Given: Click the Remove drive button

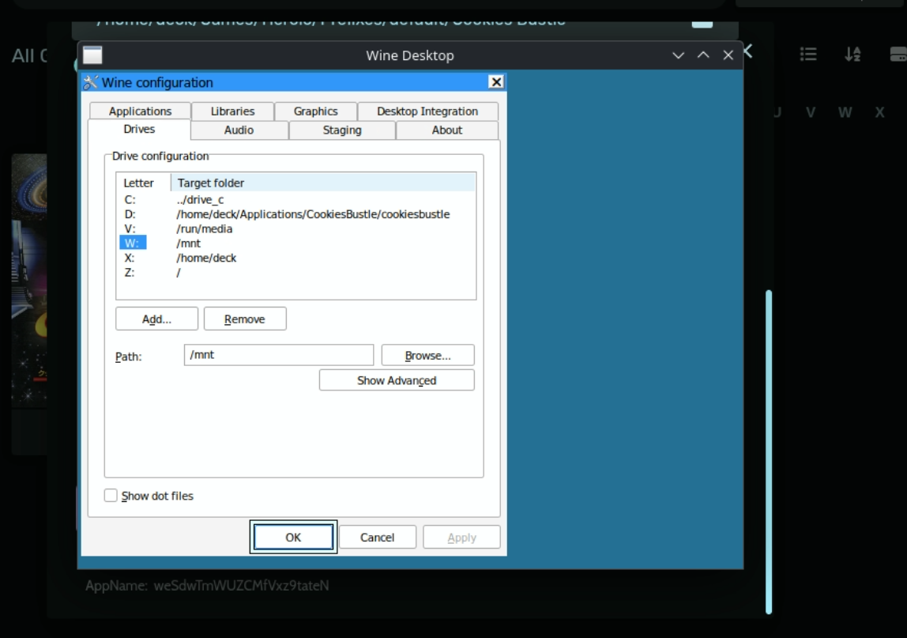Looking at the screenshot, I should point(245,319).
